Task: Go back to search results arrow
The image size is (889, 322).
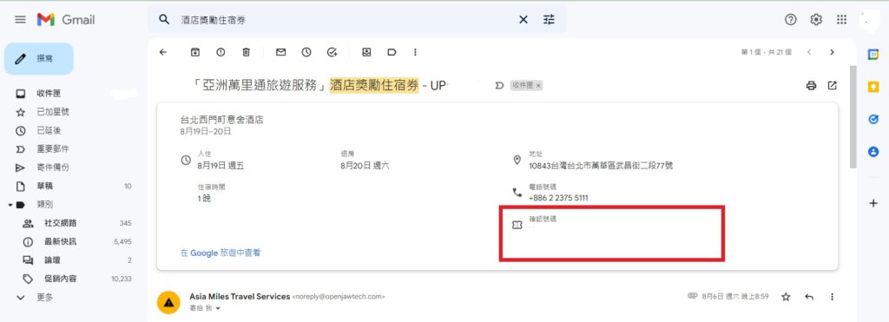Action: (163, 52)
